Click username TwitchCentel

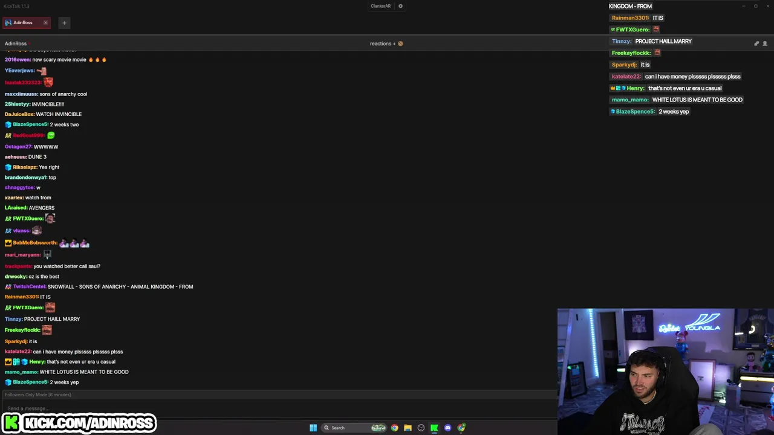29,287
